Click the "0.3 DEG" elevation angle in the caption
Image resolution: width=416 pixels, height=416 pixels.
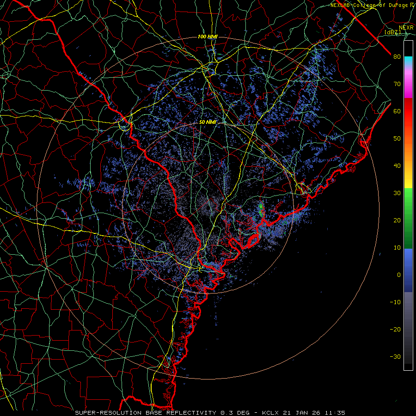(235, 413)
